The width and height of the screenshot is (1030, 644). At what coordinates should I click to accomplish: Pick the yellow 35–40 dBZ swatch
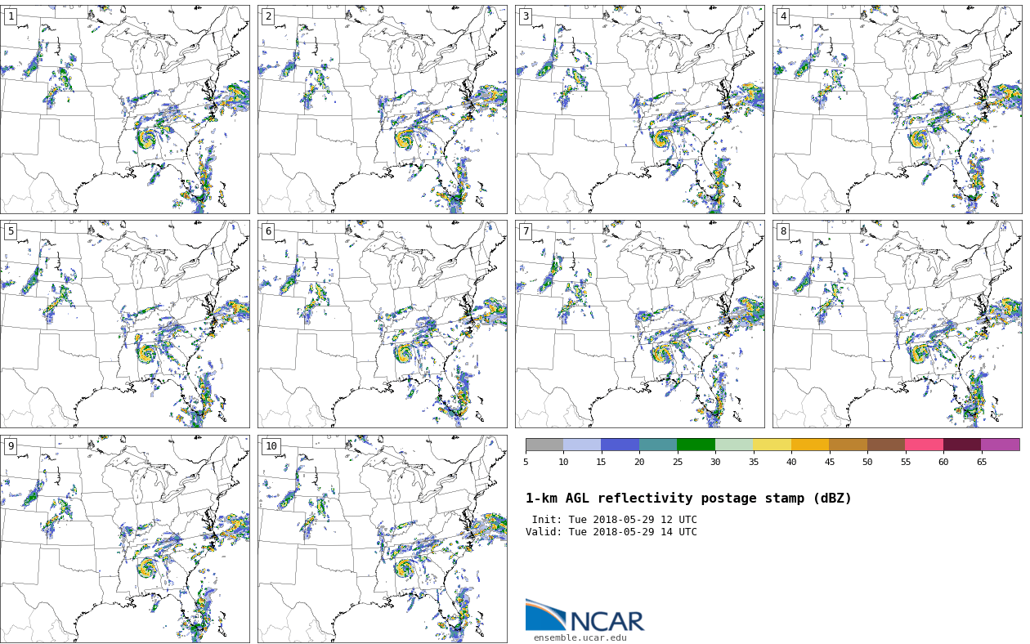[x=772, y=445]
